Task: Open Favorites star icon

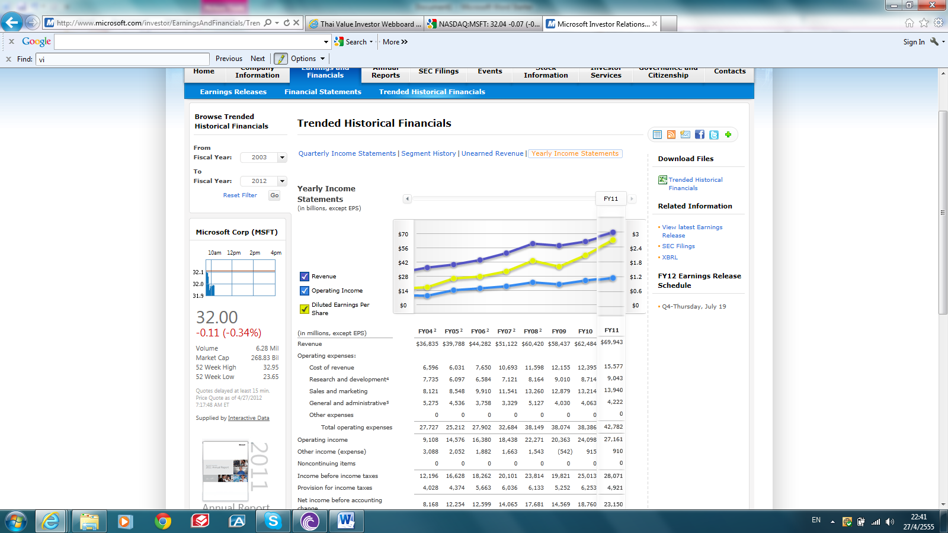Action: pyautogui.click(x=924, y=23)
